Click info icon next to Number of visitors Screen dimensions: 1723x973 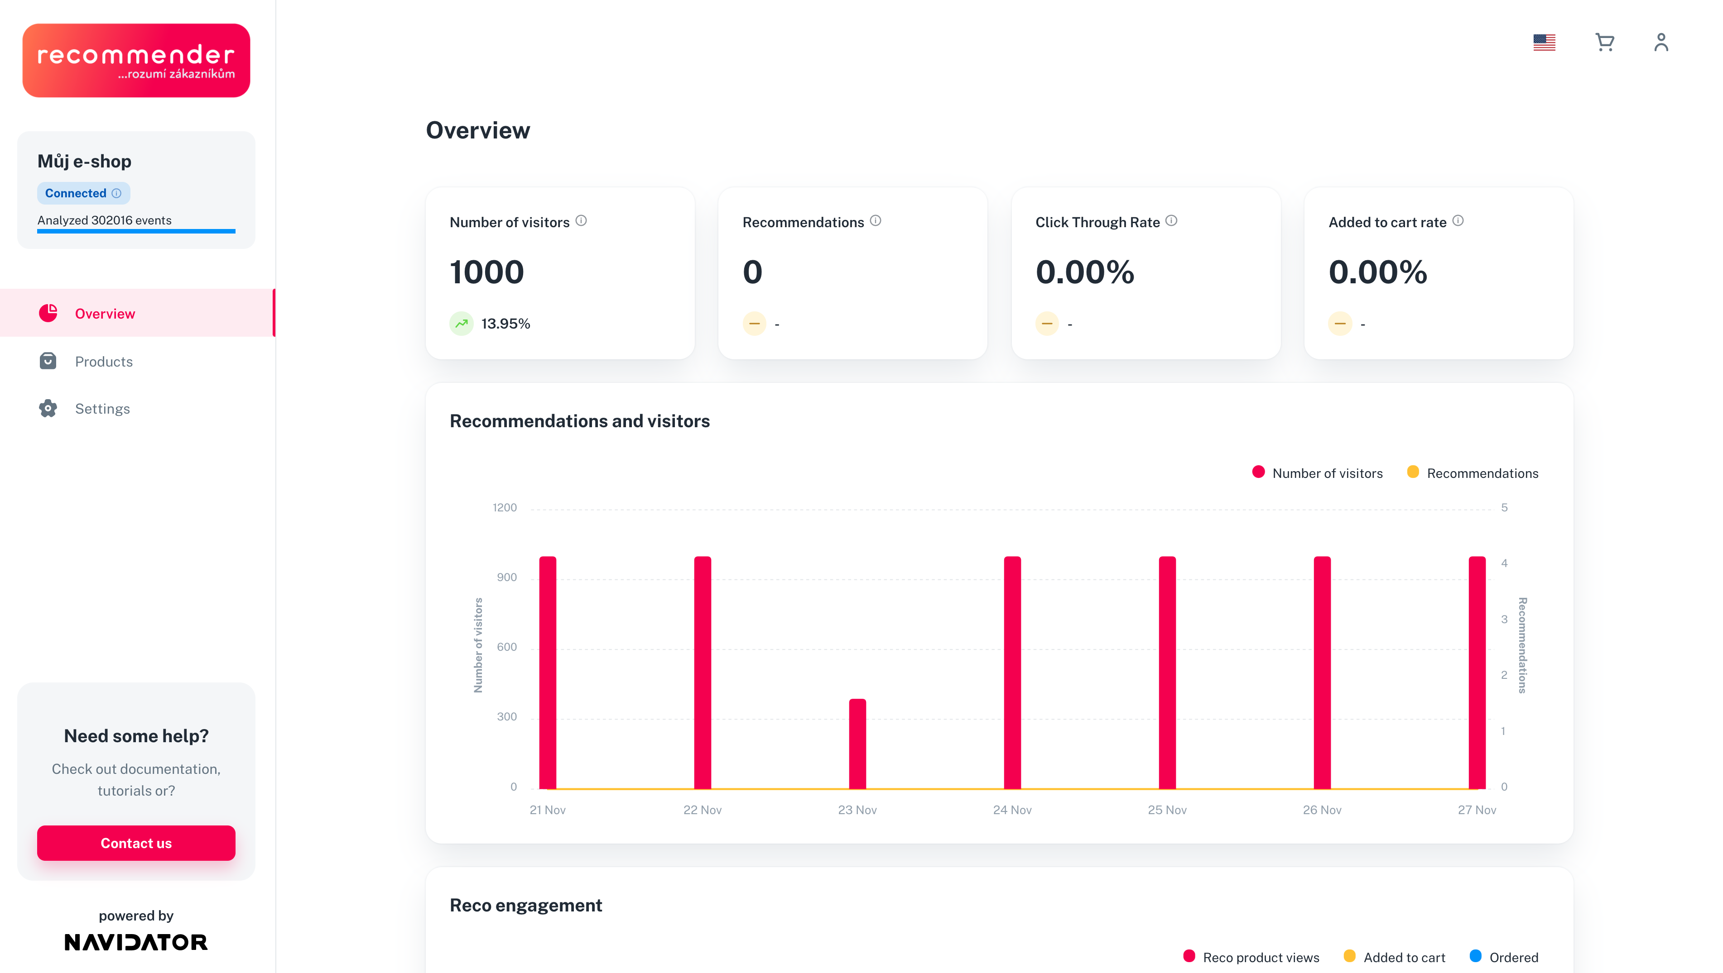(581, 221)
